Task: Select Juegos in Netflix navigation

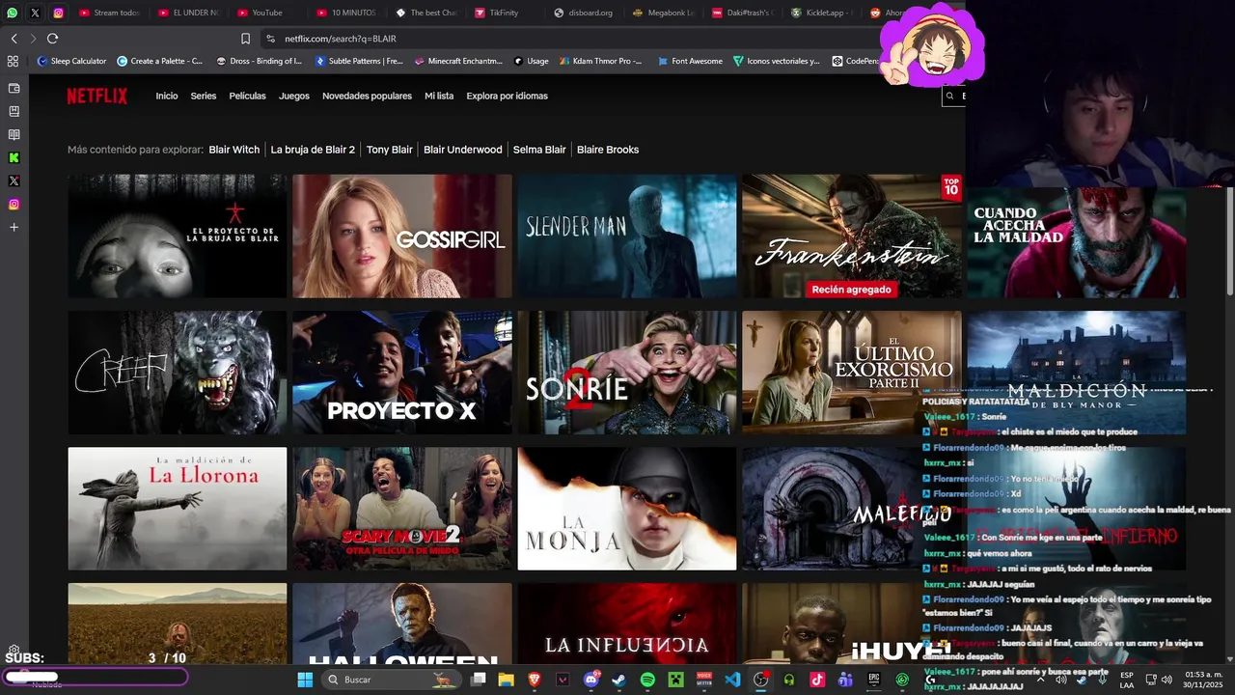Action: (x=294, y=96)
